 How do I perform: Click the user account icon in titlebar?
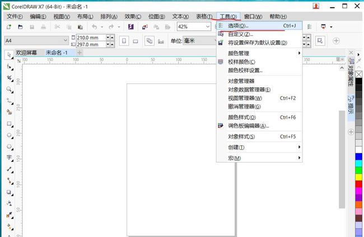point(316,6)
